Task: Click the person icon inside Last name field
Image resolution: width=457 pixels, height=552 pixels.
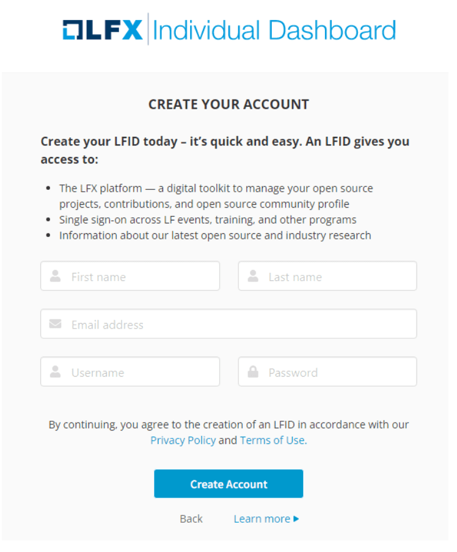Action: click(x=252, y=276)
